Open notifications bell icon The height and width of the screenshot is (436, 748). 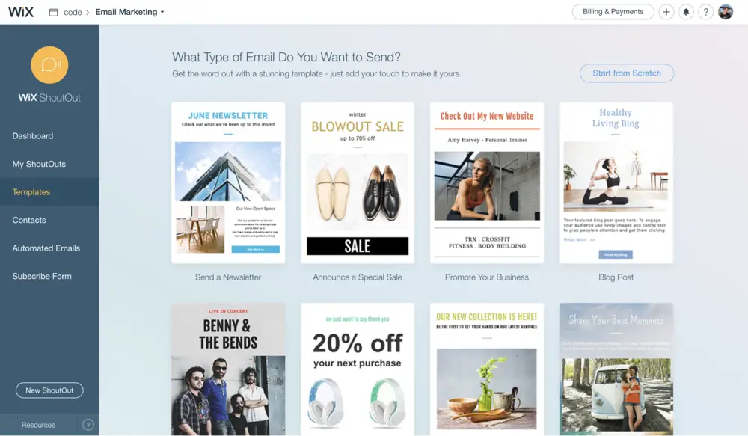click(686, 12)
